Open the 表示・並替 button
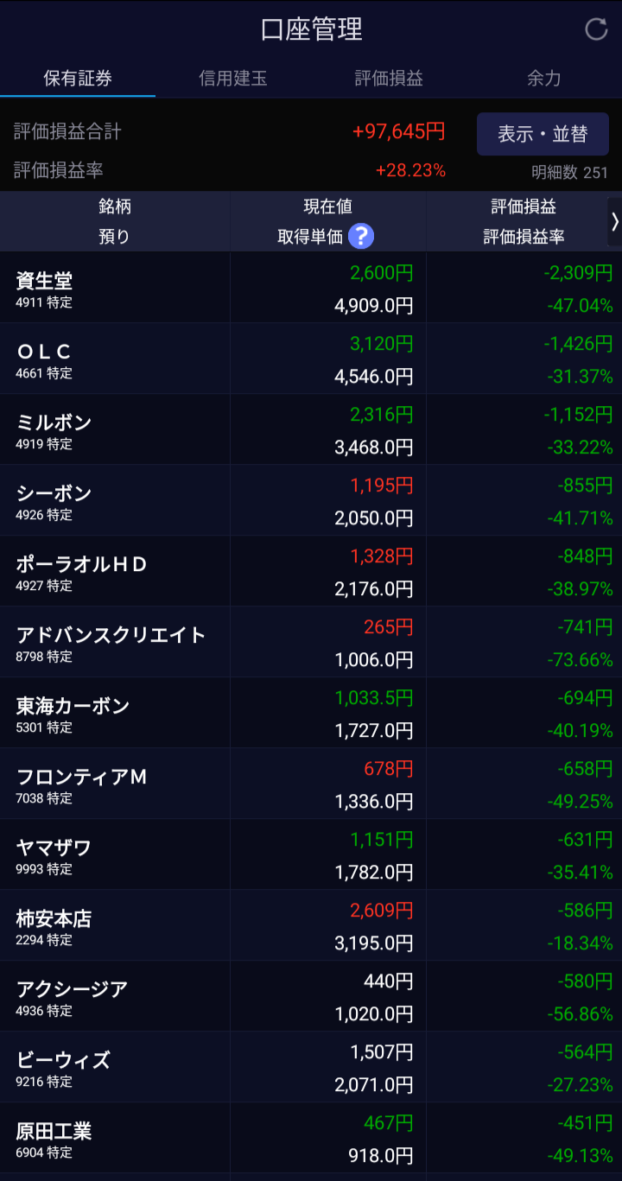 click(x=543, y=134)
